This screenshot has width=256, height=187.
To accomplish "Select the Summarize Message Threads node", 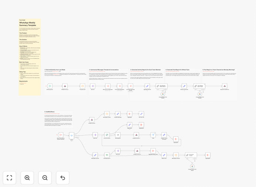I will [131, 86].
